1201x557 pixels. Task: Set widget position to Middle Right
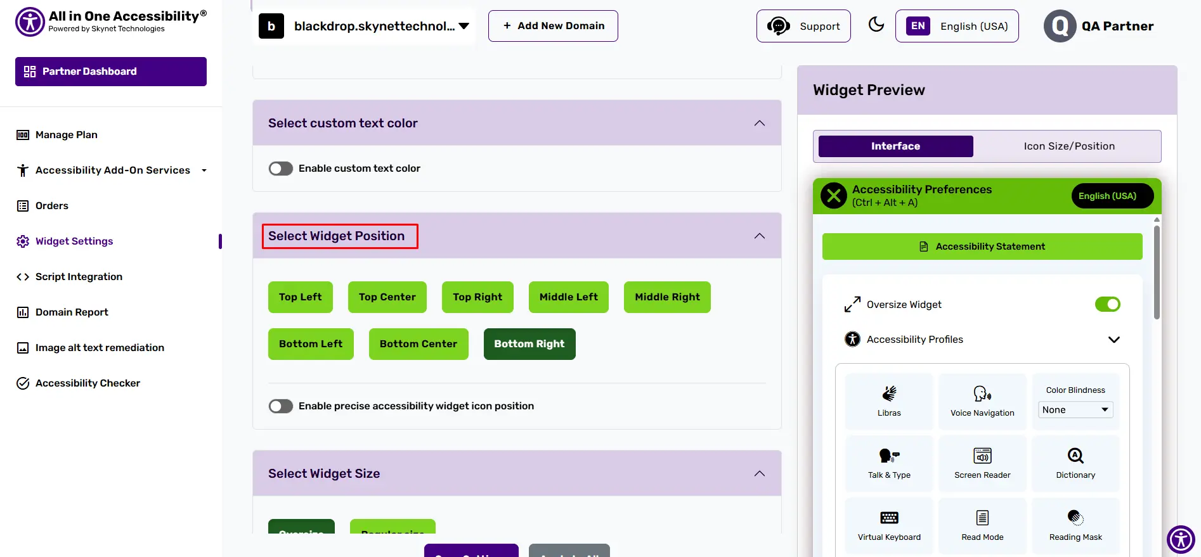pos(667,297)
